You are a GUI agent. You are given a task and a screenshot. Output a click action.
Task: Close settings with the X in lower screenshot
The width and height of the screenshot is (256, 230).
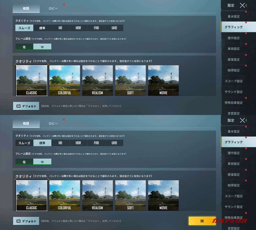point(242,120)
